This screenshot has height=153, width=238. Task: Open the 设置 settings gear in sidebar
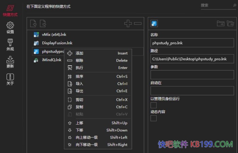tap(10, 27)
